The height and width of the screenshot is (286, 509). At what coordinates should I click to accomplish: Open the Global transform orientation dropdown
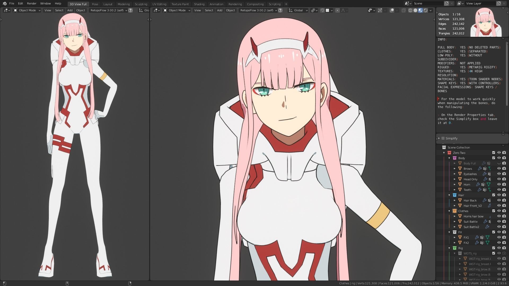tap(298, 10)
